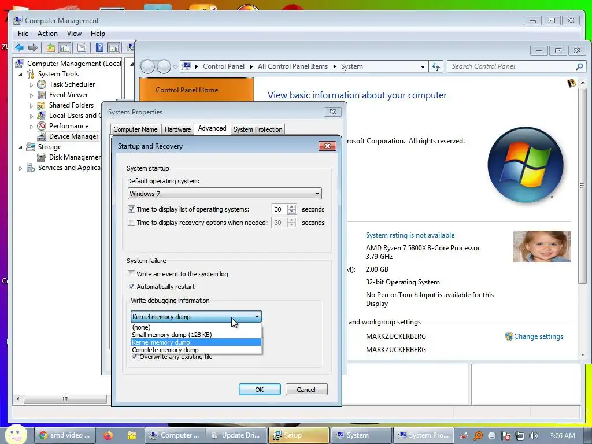The image size is (592, 444).
Task: Click Properties icon in Computer Management toolbar
Action: click(x=82, y=47)
